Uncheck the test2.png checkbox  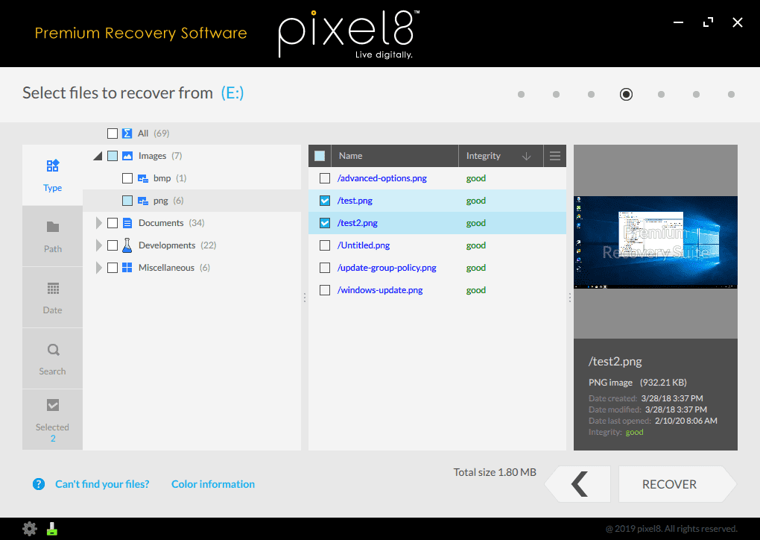pyautogui.click(x=325, y=223)
